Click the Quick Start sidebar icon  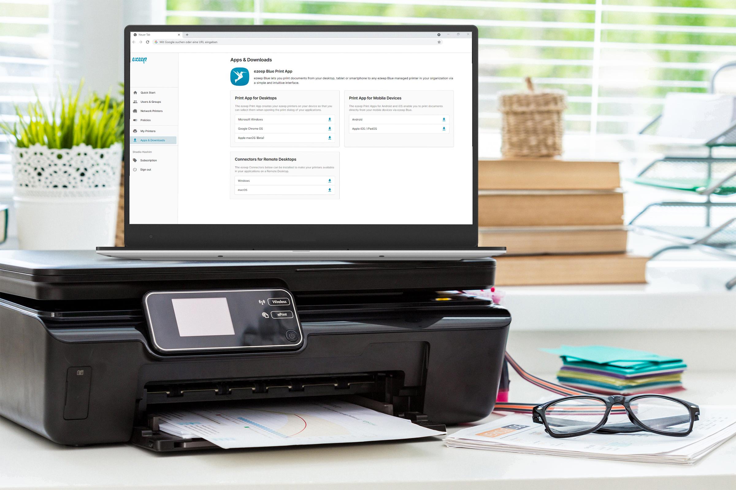tap(135, 92)
